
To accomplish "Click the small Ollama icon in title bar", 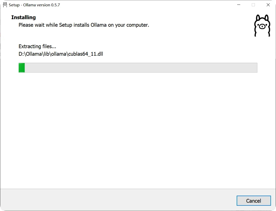I will click(5, 5).
